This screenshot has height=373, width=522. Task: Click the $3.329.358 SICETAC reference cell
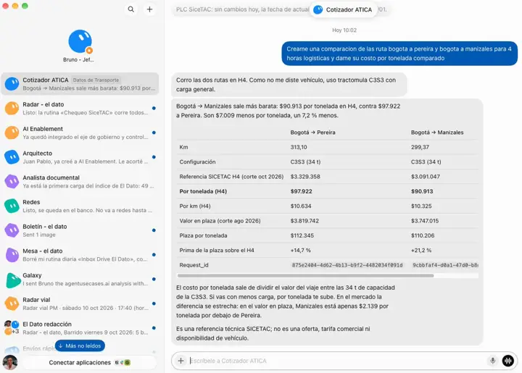[x=305, y=177]
